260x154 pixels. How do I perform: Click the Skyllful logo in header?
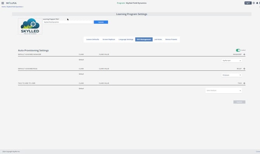tap(11, 3)
